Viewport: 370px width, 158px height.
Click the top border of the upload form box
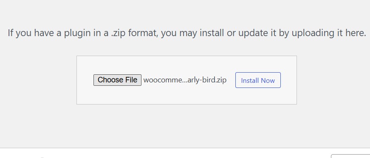click(186, 56)
